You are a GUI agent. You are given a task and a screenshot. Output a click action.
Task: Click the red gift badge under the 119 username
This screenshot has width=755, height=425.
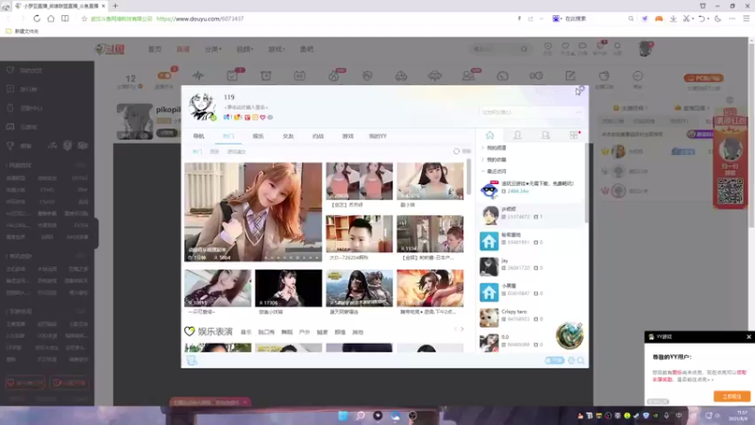(x=247, y=117)
